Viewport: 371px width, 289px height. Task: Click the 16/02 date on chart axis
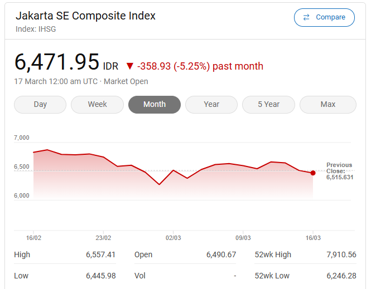34,237
